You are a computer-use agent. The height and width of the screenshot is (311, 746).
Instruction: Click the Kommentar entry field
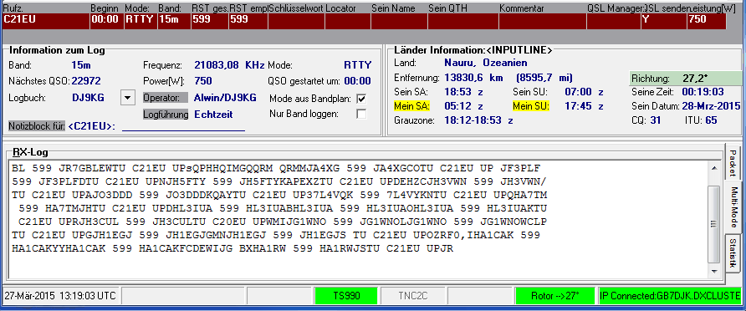(x=543, y=22)
